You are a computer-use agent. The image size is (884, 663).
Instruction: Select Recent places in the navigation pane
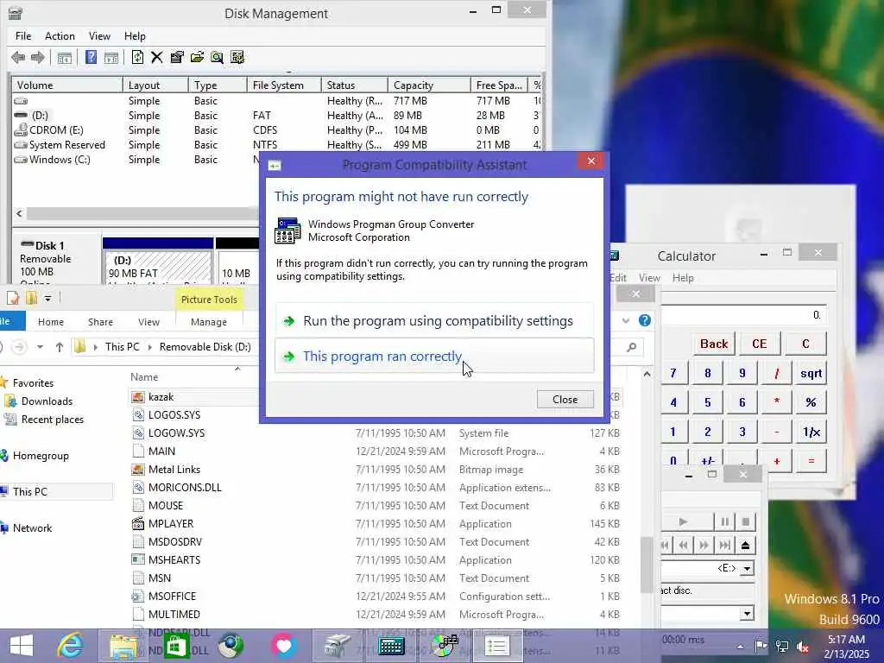53,420
